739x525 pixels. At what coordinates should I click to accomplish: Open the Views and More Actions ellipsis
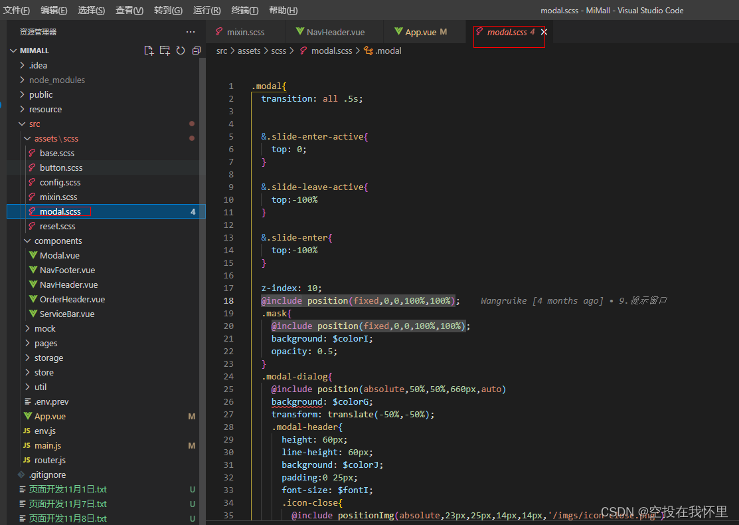pyautogui.click(x=191, y=31)
